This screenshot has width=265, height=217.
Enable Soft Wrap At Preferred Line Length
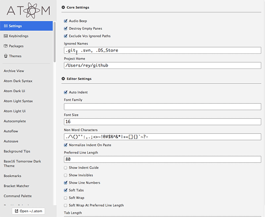[x=65, y=206]
